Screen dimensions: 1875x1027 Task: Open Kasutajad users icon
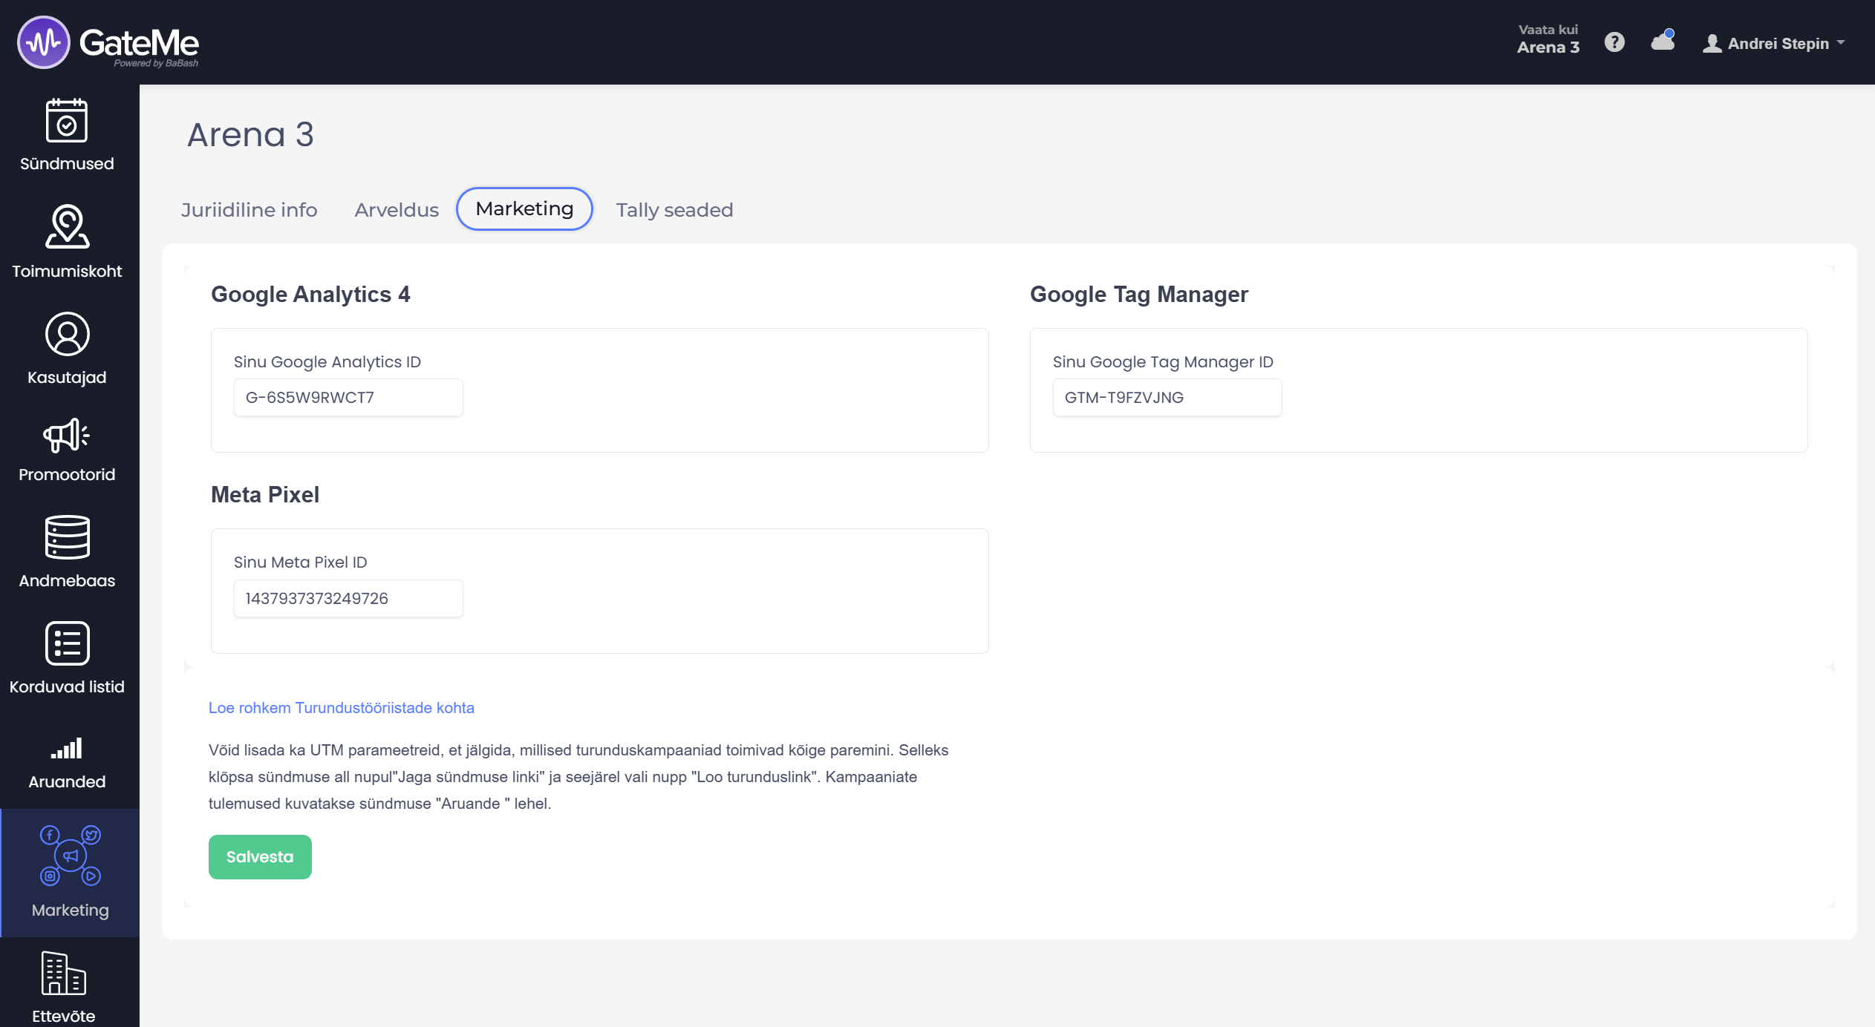coord(67,334)
